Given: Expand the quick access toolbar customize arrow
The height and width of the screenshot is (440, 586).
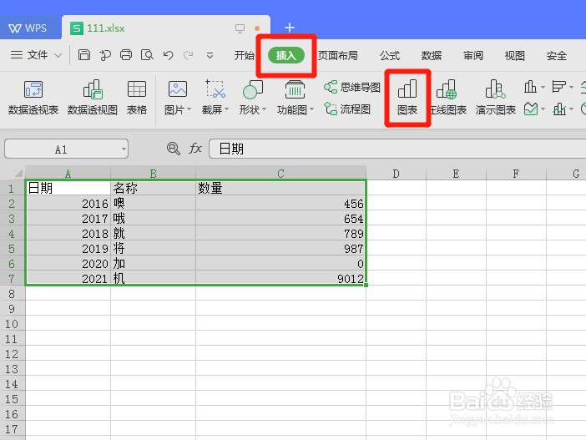Looking at the screenshot, I should [210, 56].
